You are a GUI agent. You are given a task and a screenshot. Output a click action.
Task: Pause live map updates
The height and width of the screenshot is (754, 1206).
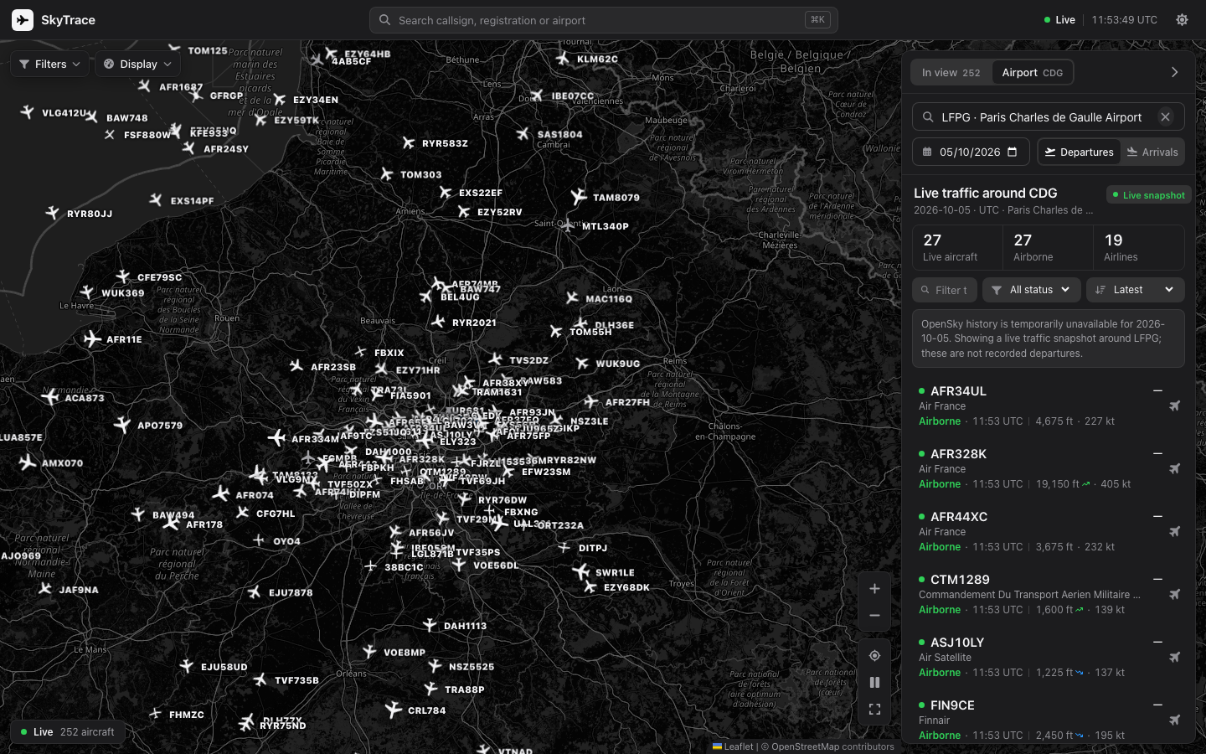(874, 683)
